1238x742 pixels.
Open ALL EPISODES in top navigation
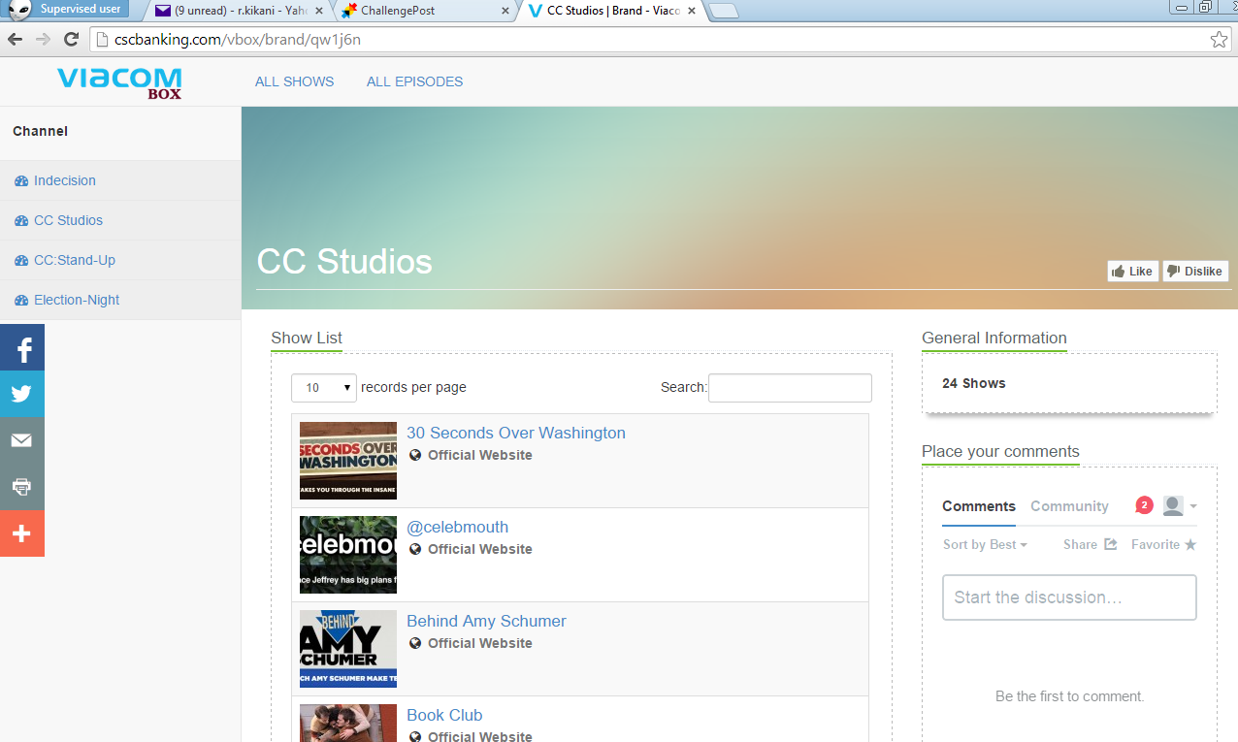[415, 81]
